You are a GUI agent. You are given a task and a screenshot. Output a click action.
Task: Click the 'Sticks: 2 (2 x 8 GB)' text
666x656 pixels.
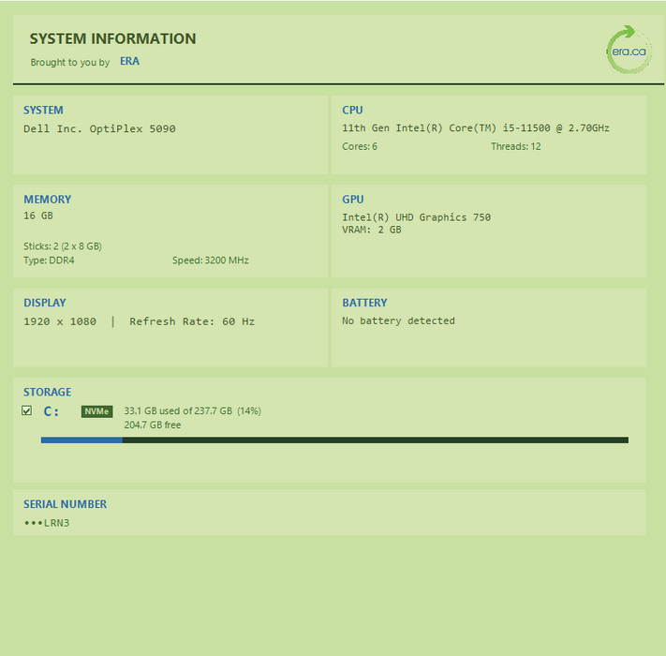[63, 246]
